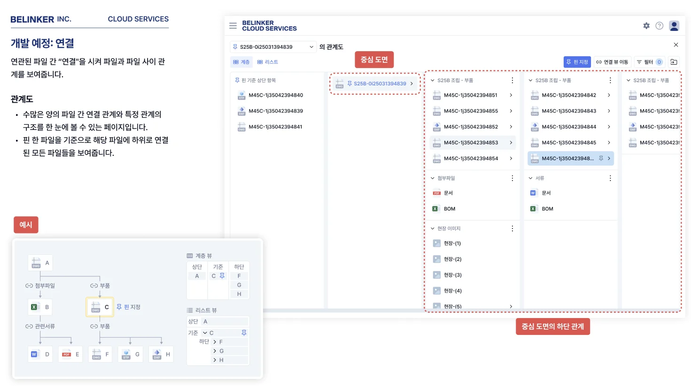Switch to 리스트 view mode

click(268, 62)
